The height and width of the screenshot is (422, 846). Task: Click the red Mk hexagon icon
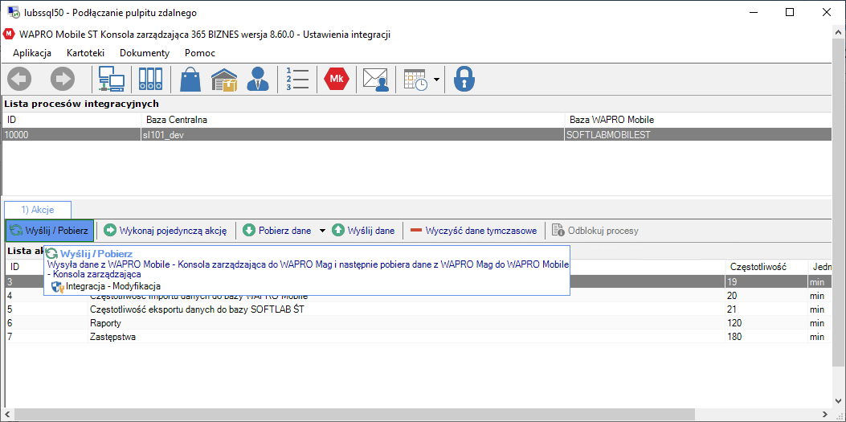[337, 80]
